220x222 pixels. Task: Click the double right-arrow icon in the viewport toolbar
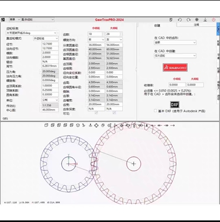[x=166, y=125]
